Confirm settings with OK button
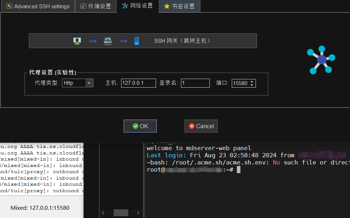The width and height of the screenshot is (350, 218). [x=140, y=126]
